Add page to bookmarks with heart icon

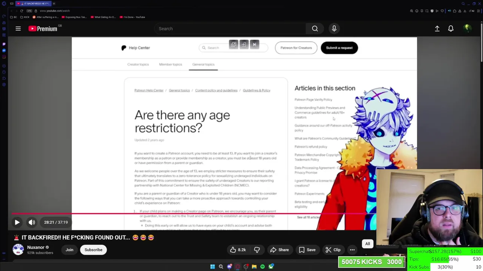pyautogui.click(x=442, y=11)
